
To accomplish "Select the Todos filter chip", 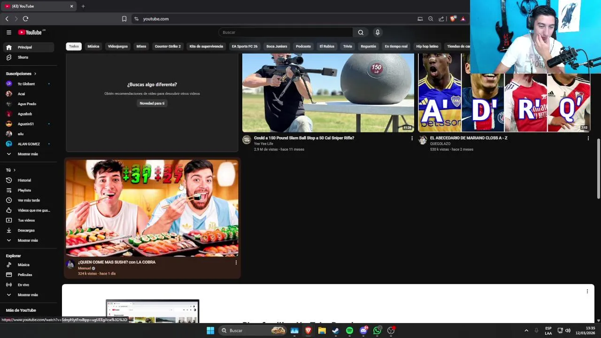I will click(74, 46).
